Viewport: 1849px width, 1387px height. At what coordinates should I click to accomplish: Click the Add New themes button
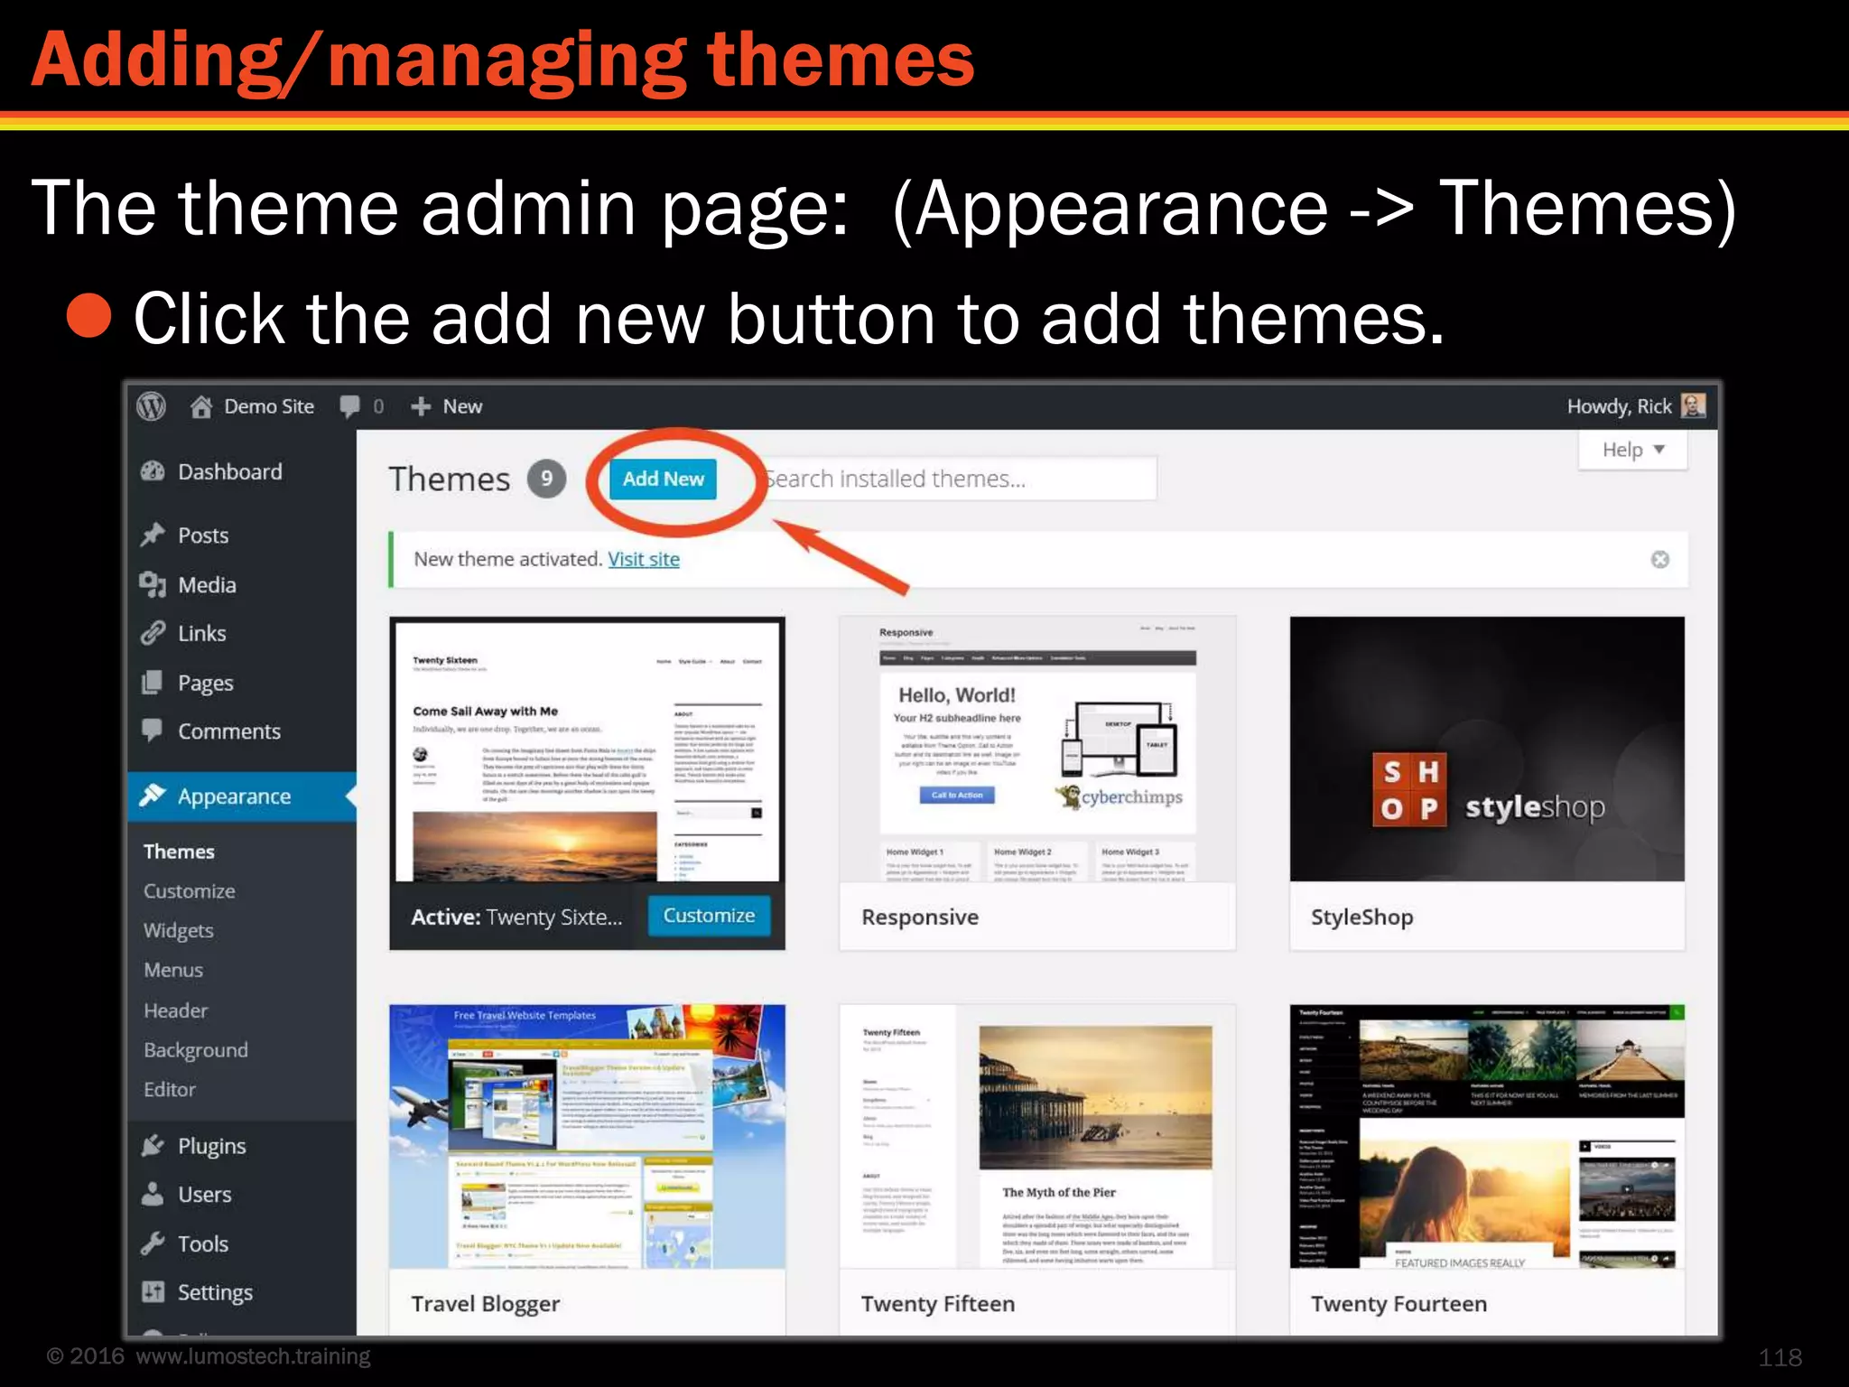(663, 479)
